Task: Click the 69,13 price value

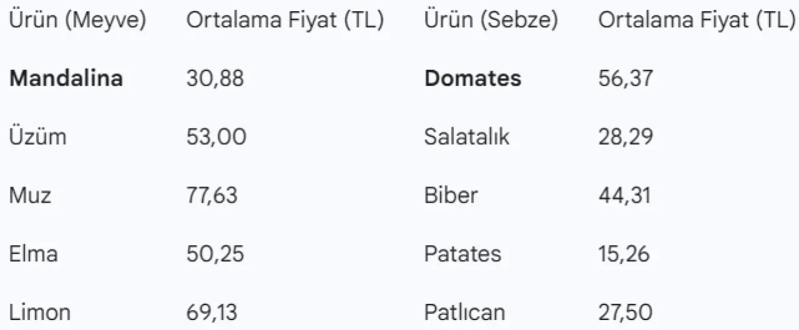Action: 212,312
